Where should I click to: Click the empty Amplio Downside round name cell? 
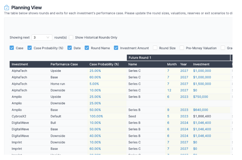coord(146,103)
